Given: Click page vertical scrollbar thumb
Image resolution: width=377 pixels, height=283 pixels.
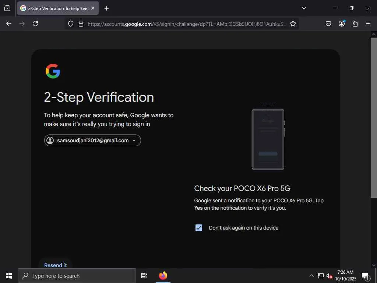Looking at the screenshot, I should coord(374,117).
